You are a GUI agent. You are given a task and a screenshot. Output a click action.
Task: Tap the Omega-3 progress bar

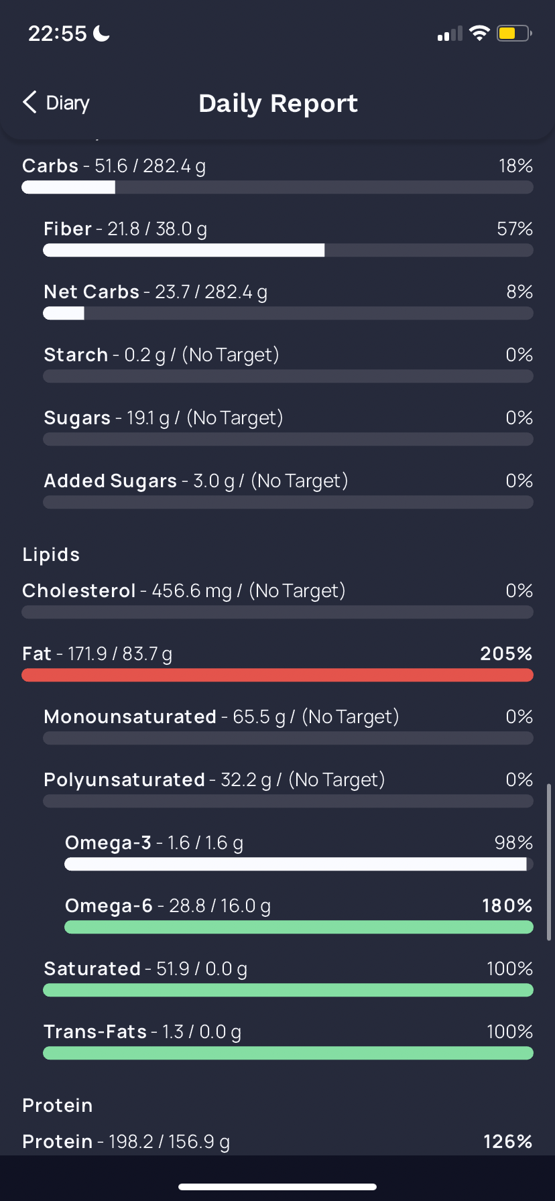click(299, 865)
